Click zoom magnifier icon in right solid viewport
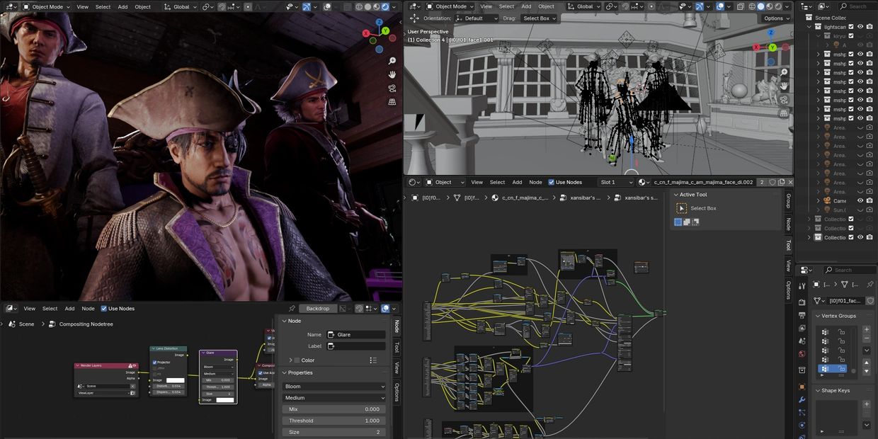The height and width of the screenshot is (439, 878). point(784,72)
